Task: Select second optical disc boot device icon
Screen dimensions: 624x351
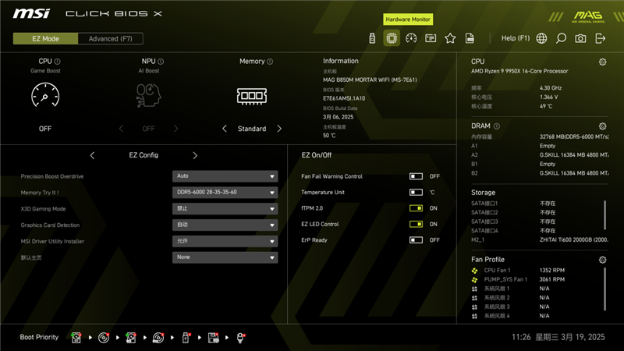Action: 158,338
